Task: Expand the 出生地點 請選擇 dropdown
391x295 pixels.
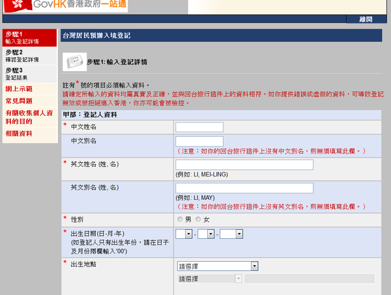Action: point(218,266)
